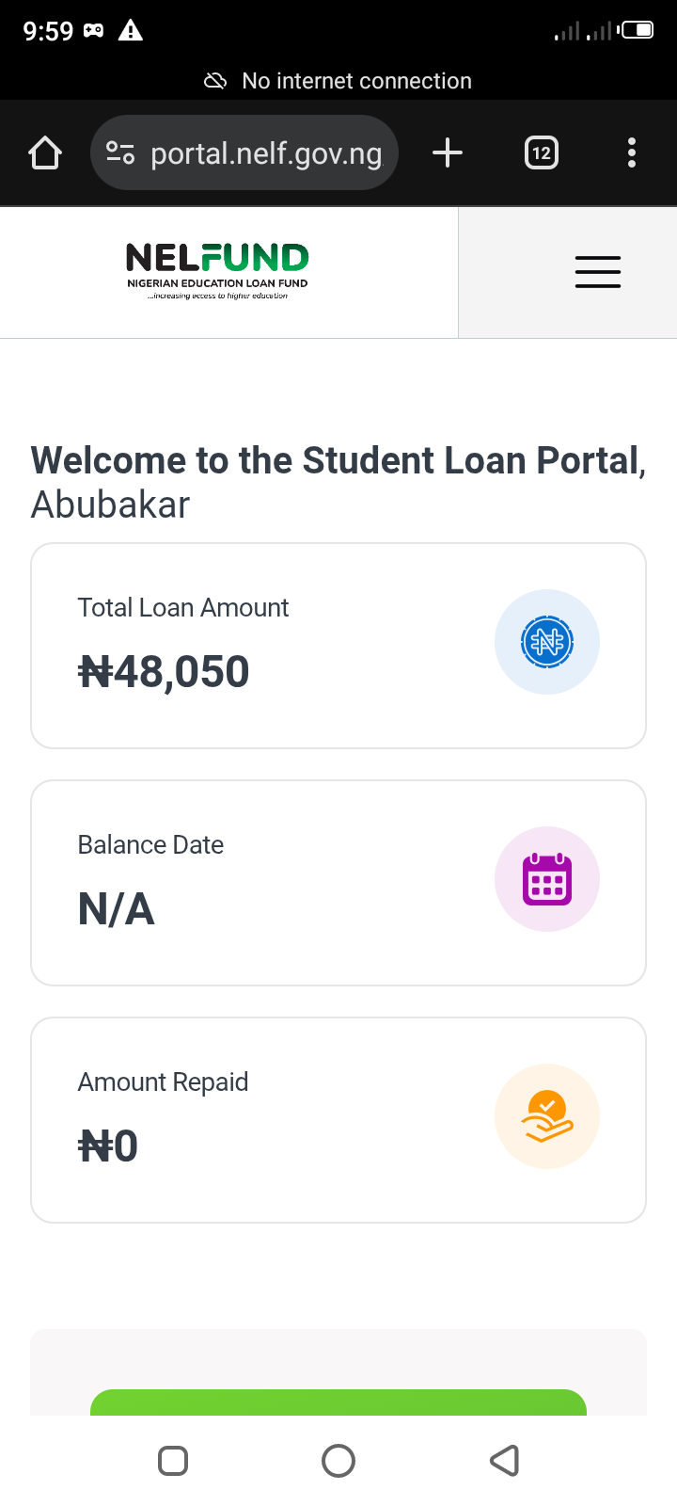Focus the portal.nelf.gov.ng address bar
Viewport: 677px width, 1506px height.
(x=266, y=153)
